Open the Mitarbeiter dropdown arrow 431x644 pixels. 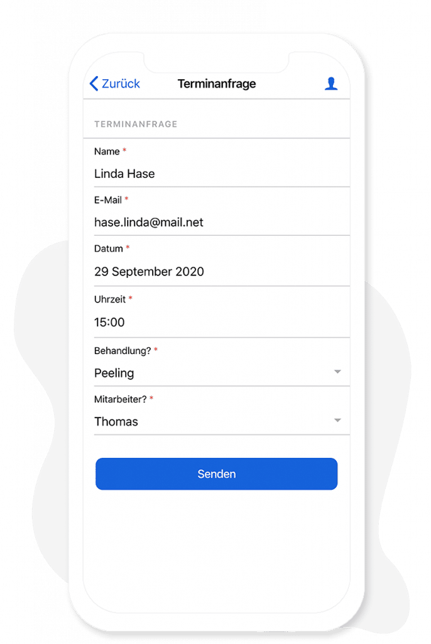coord(337,420)
